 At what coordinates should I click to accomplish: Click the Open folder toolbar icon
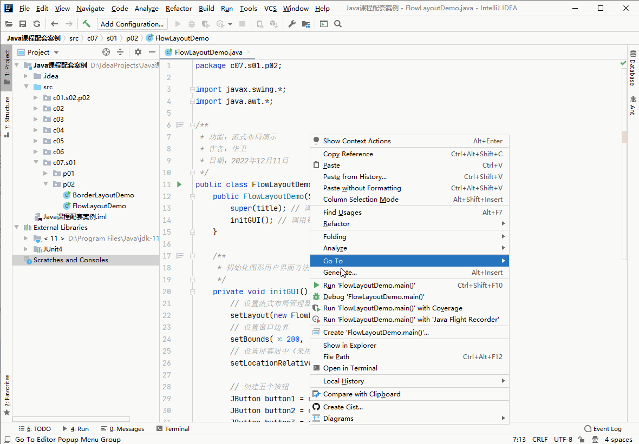tap(9, 24)
